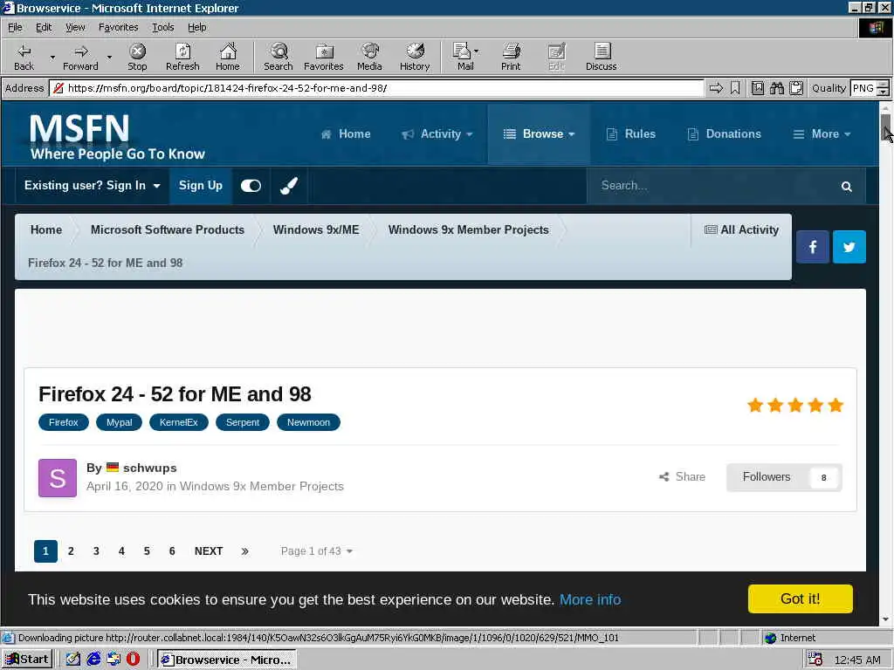Click the KernelEx tag
The height and width of the screenshot is (670, 894).
178,422
